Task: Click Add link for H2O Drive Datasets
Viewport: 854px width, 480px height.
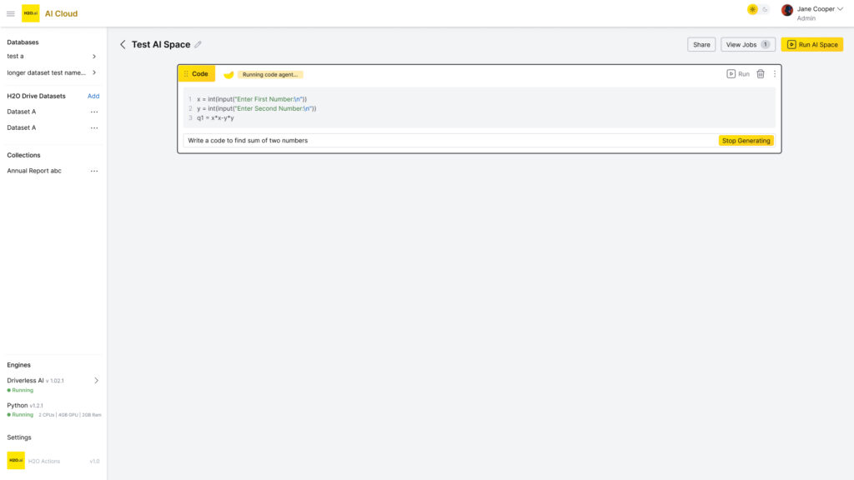Action: coord(93,97)
